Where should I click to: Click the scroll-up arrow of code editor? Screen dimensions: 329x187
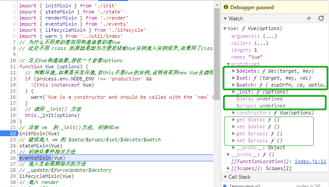[x=217, y=5]
